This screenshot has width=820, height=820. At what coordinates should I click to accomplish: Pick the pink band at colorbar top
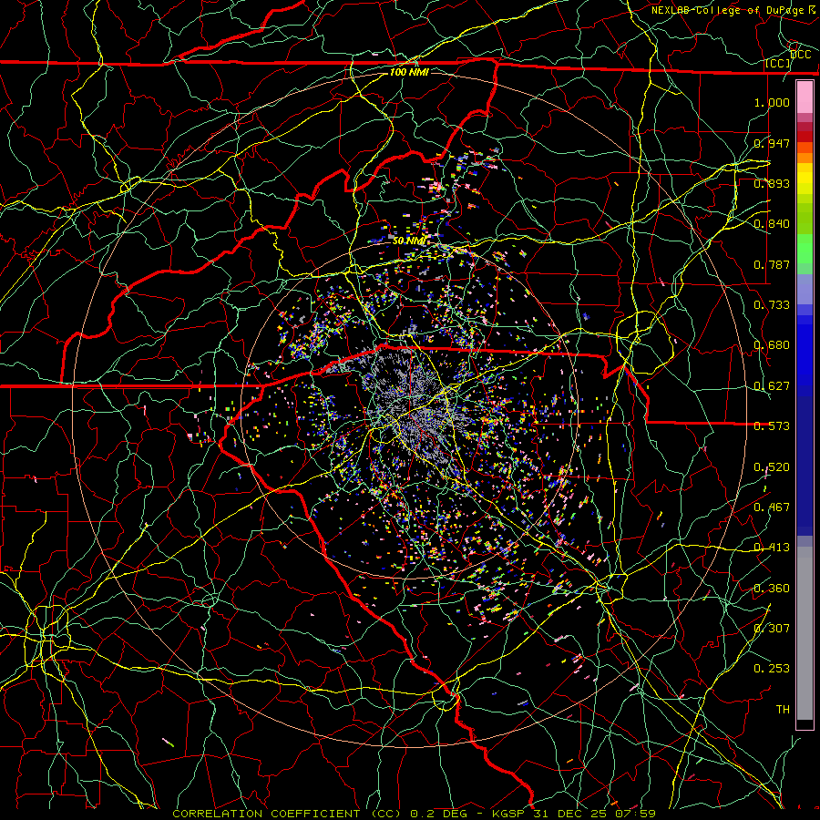(x=805, y=97)
